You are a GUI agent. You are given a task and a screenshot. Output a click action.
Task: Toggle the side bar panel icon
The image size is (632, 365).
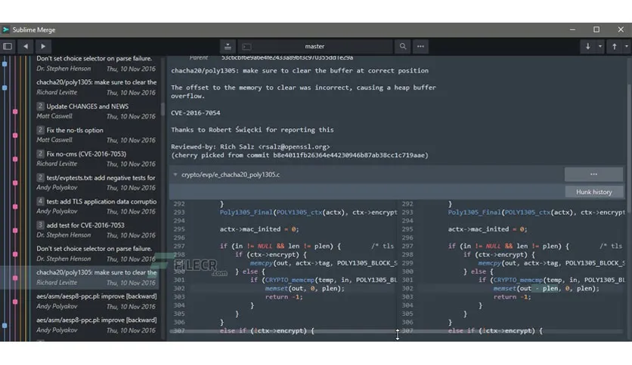[x=8, y=46]
